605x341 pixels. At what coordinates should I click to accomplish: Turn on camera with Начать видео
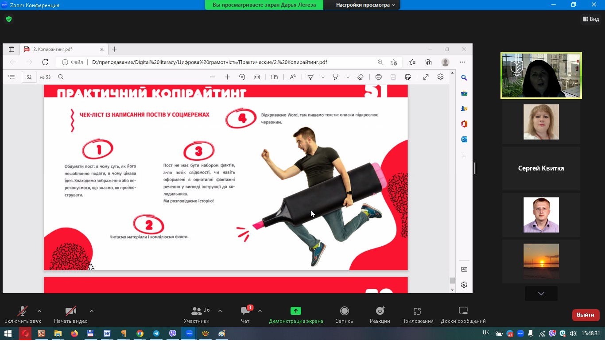[x=70, y=314]
